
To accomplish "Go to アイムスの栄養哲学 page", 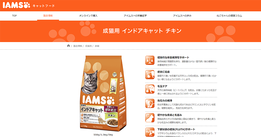I will click(x=135, y=16).
